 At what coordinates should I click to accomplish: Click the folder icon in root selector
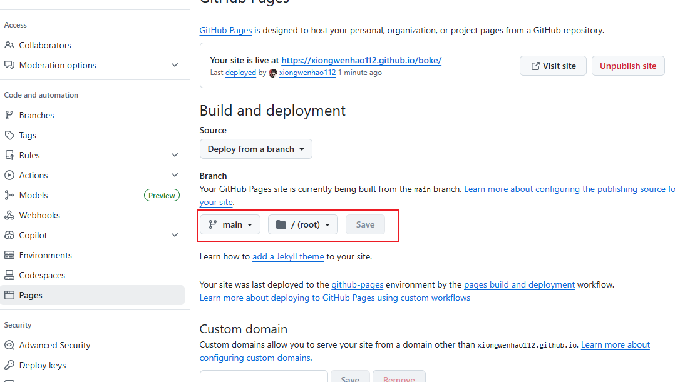click(x=281, y=224)
